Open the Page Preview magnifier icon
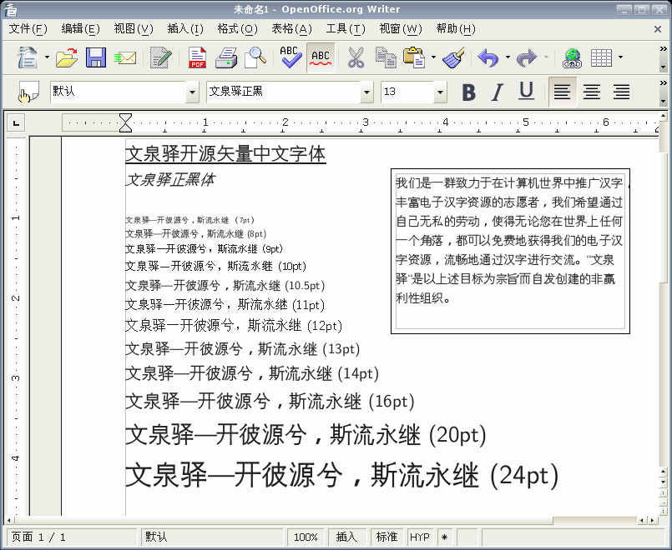Image resolution: width=672 pixels, height=550 pixels. (255, 57)
